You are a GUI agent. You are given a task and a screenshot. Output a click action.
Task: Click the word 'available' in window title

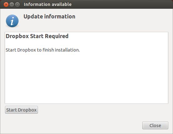61,4
